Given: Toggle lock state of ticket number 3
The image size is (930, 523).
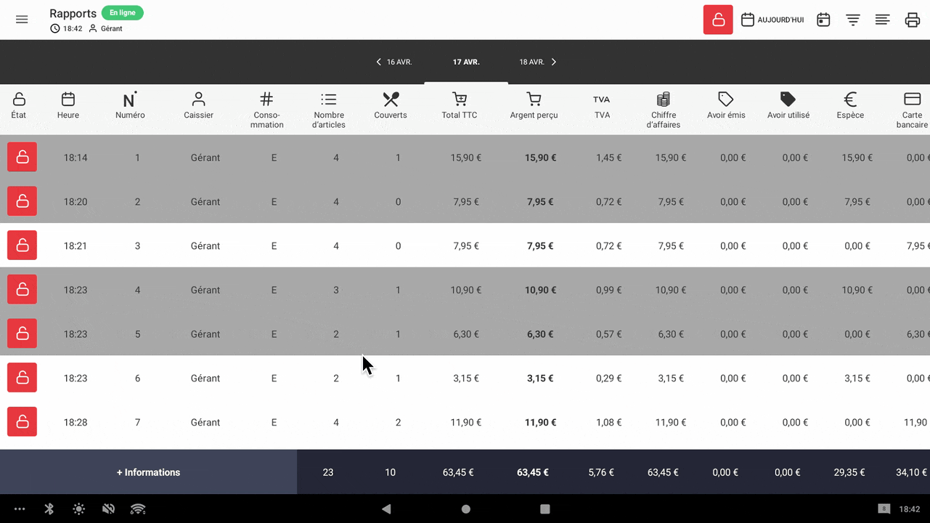Looking at the screenshot, I should click(22, 246).
